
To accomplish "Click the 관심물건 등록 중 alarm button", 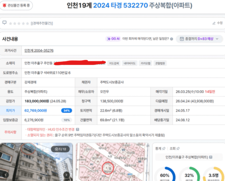I will tap(16, 5).
